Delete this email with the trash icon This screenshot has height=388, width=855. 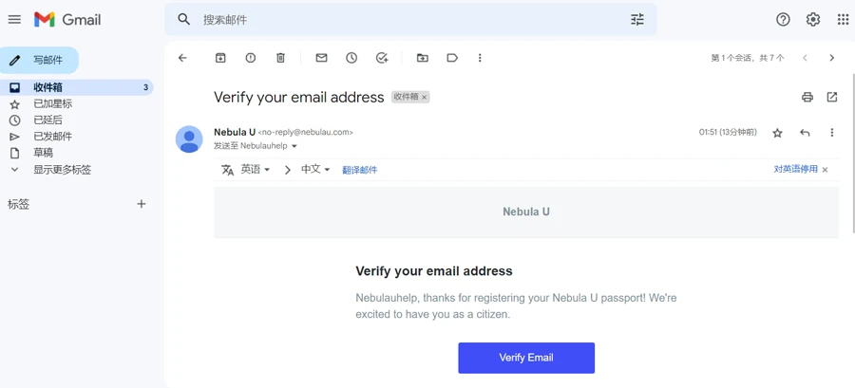(280, 58)
